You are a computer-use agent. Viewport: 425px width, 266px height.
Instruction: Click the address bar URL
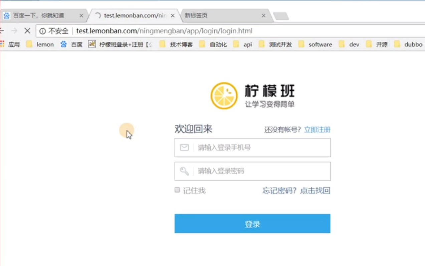[x=164, y=31]
